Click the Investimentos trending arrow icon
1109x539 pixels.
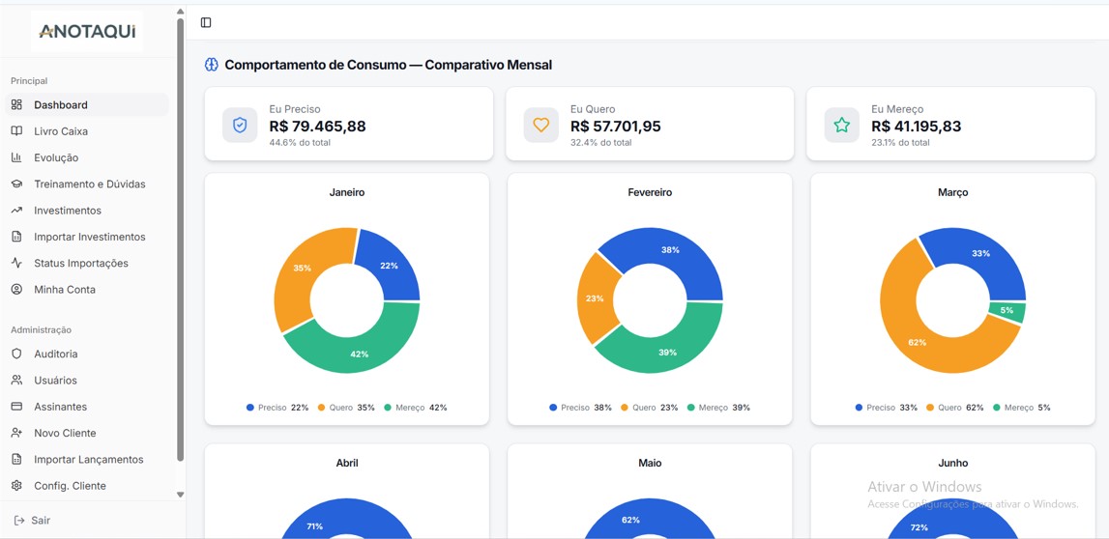(x=17, y=211)
